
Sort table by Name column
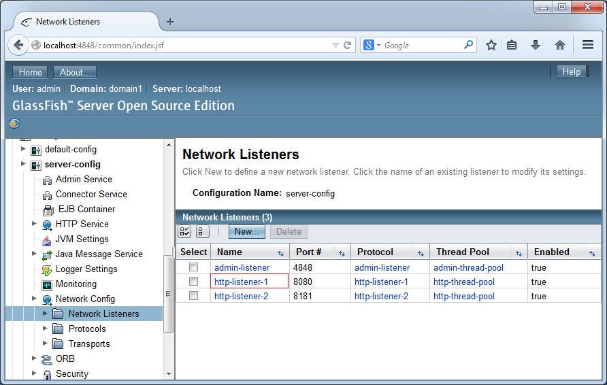pyautogui.click(x=280, y=254)
